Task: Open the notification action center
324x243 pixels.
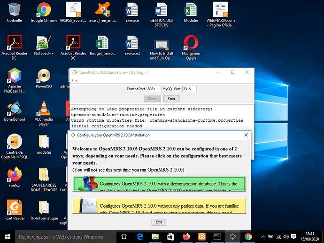Action: [x=293, y=237]
